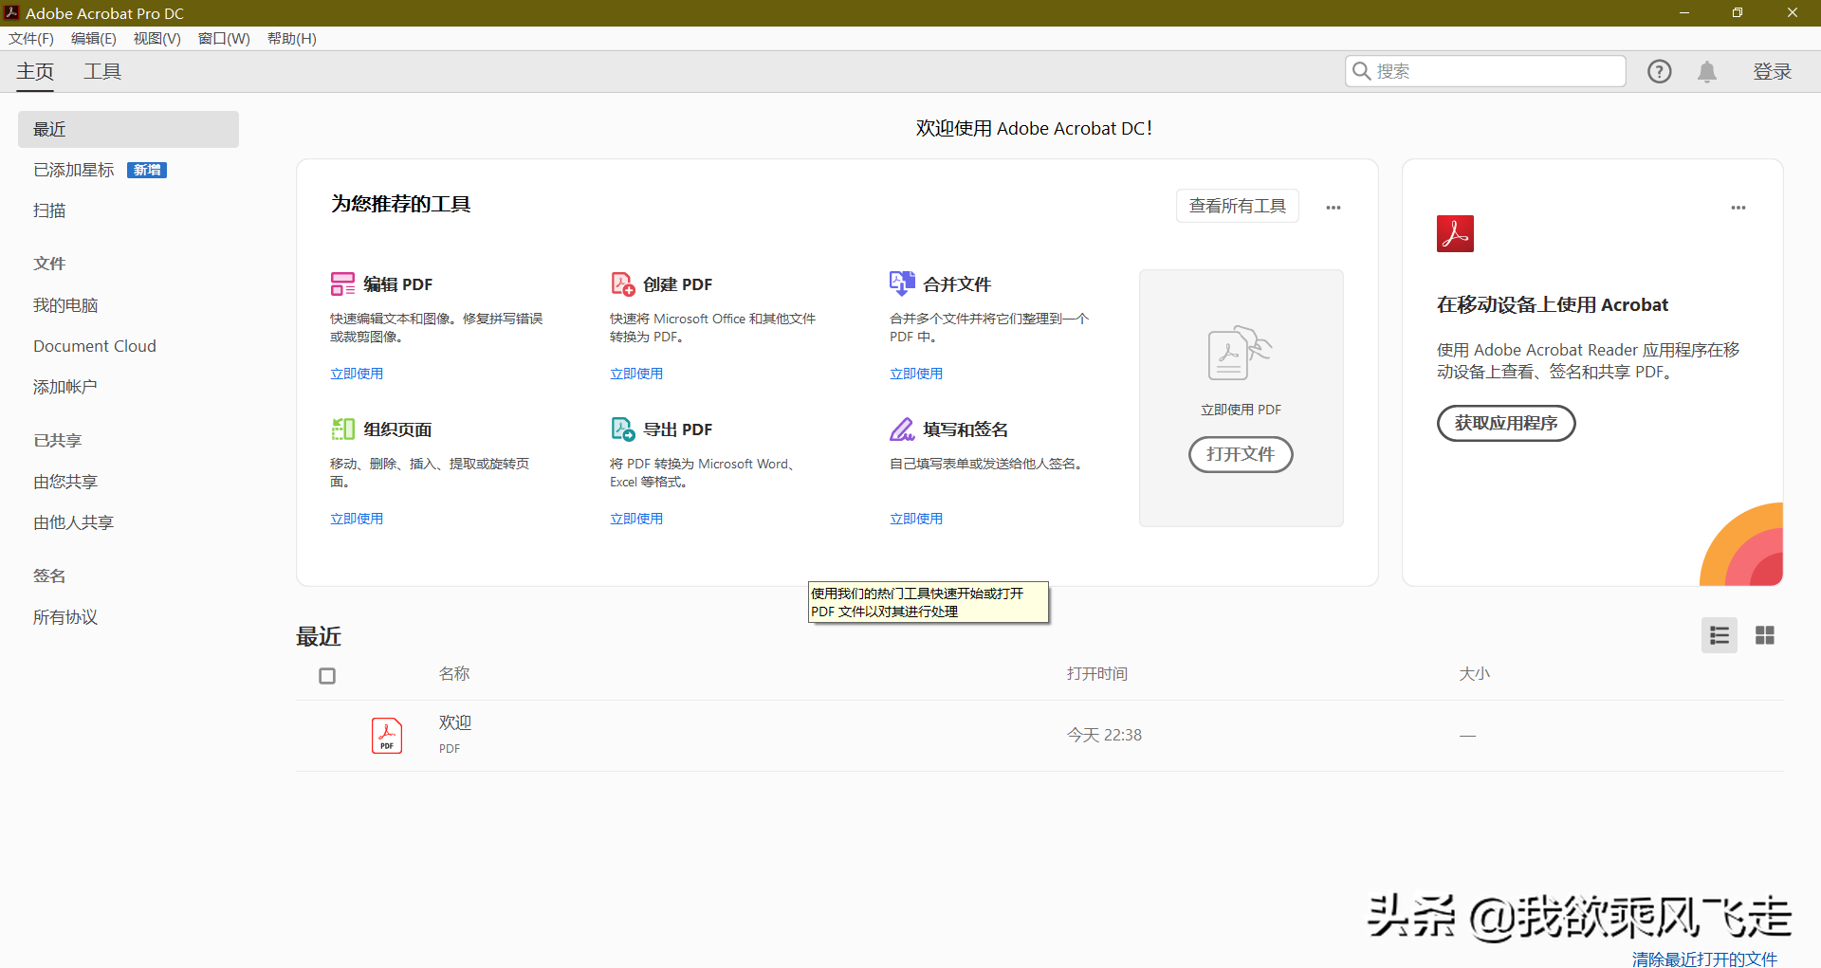Screen dimensions: 1821x968
Task: Select 所有协议 in the sidebar
Action: (65, 617)
